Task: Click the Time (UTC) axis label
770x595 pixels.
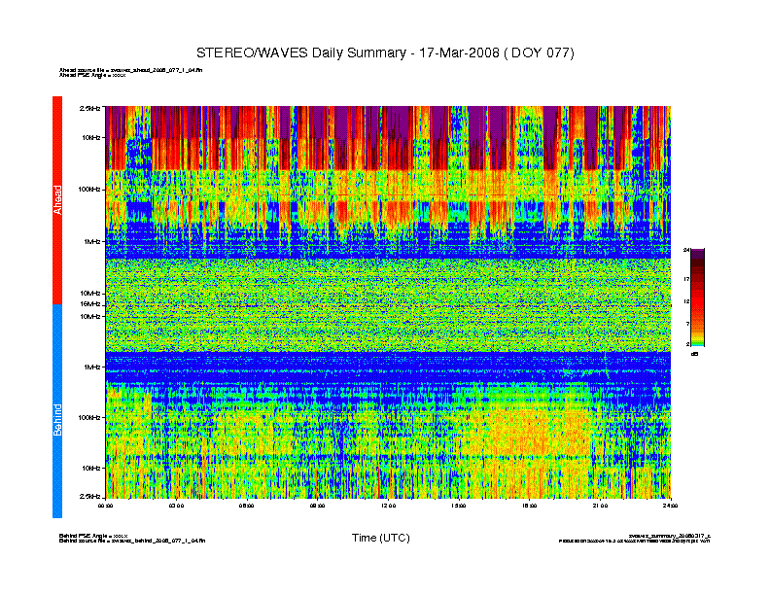Action: [380, 538]
